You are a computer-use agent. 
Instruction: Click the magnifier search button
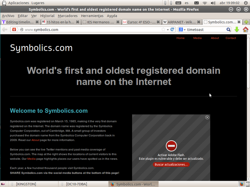coord(228,30)
